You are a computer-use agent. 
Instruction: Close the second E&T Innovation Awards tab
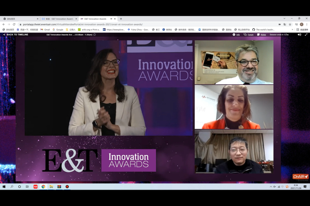click(76, 19)
